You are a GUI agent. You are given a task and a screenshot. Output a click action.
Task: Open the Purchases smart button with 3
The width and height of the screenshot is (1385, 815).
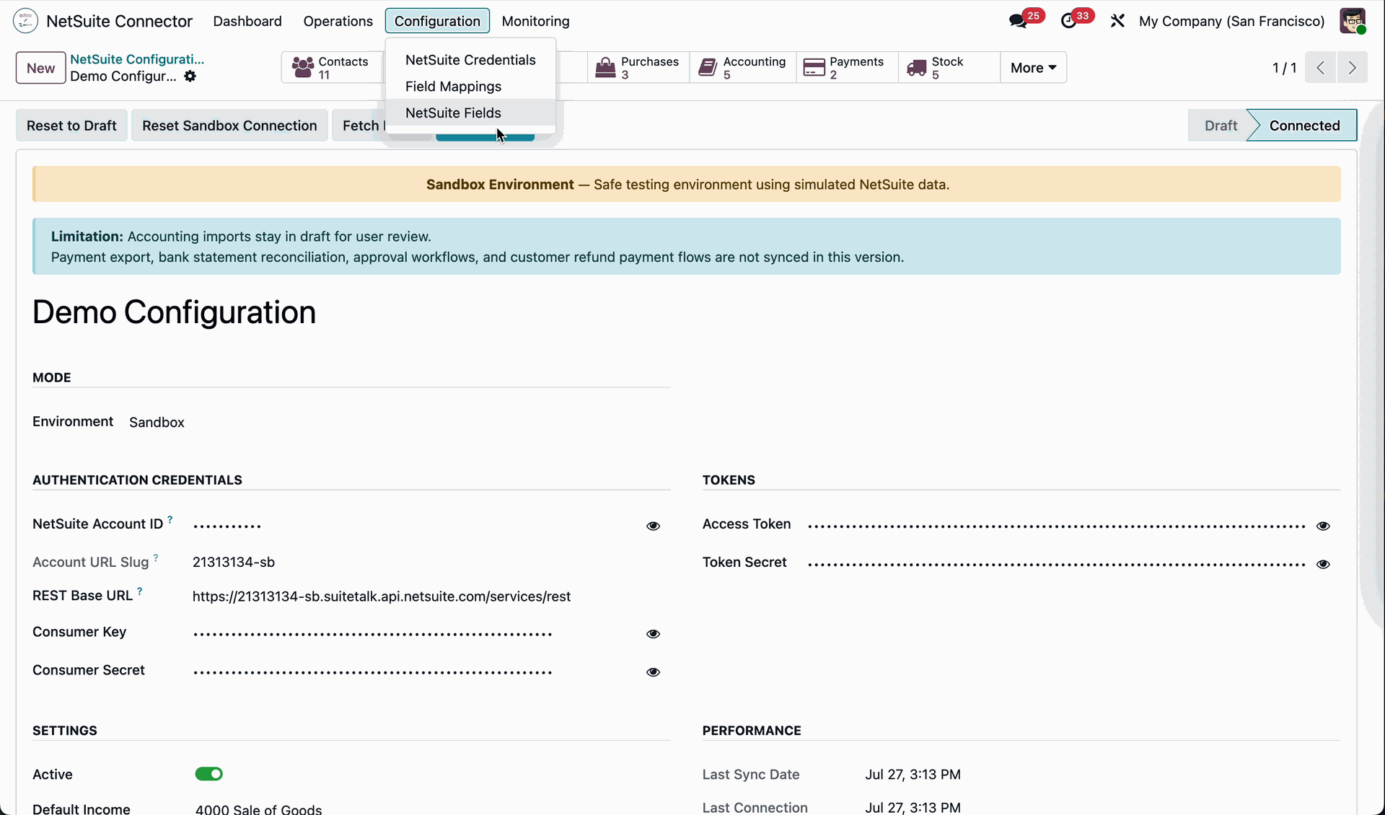coord(638,68)
